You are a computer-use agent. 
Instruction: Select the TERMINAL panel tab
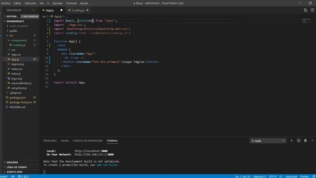coord(112,140)
